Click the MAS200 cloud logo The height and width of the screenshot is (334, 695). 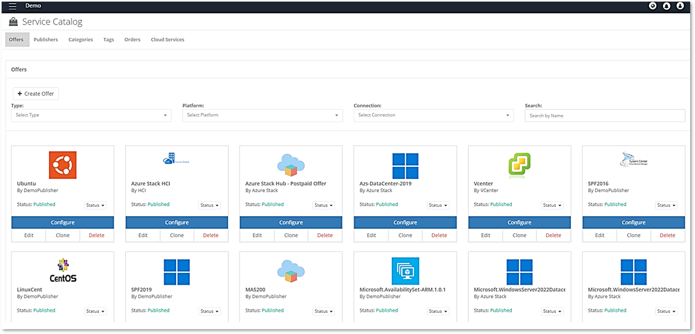point(291,271)
